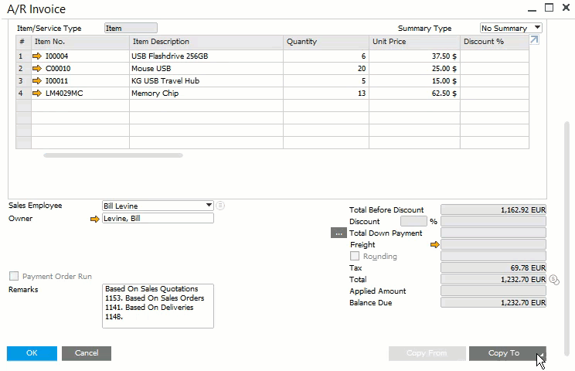
Task: Open link arrow for item I00011
Action: 37,81
